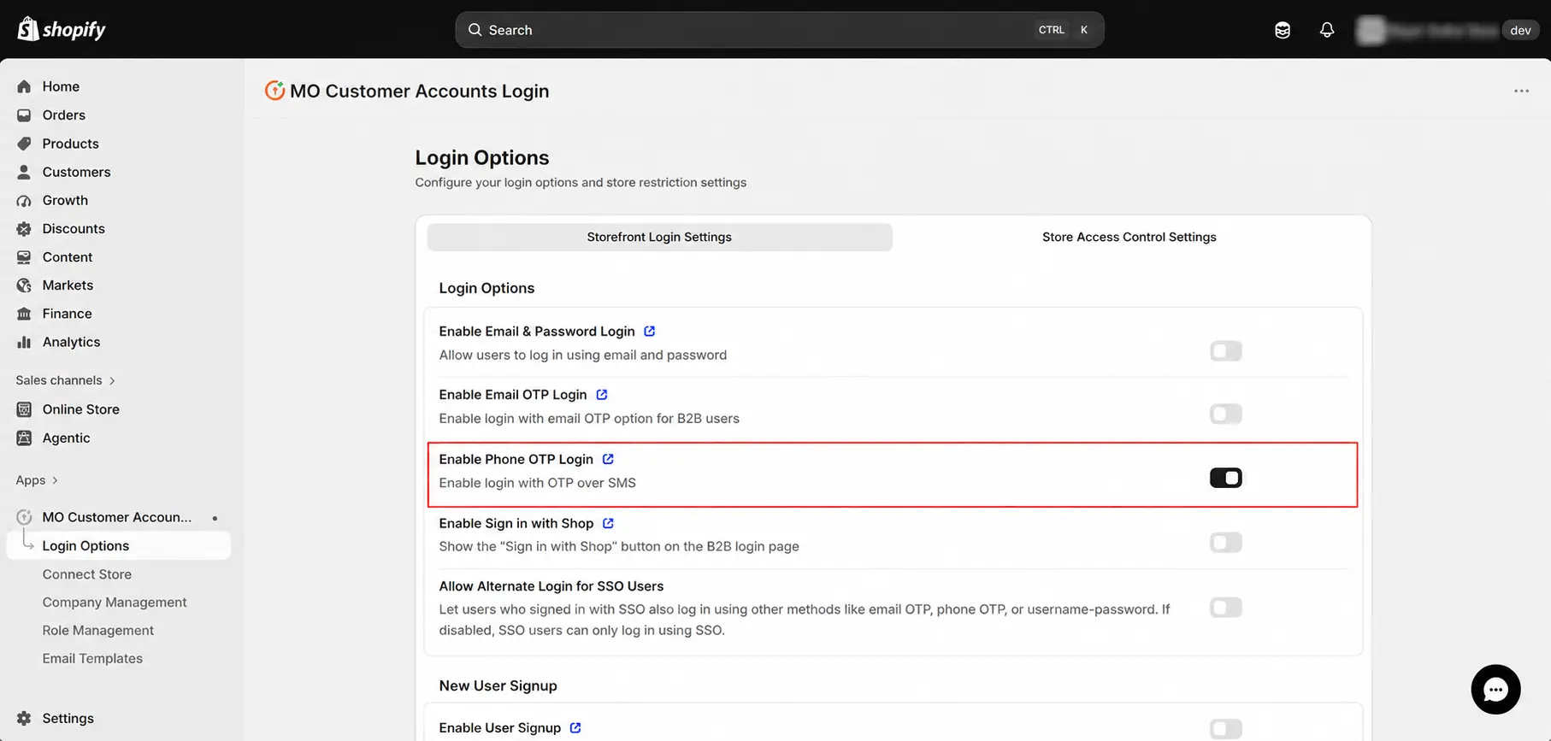This screenshot has width=1551, height=741.
Task: Open the store account menu with dev badge
Action: coord(1447,30)
